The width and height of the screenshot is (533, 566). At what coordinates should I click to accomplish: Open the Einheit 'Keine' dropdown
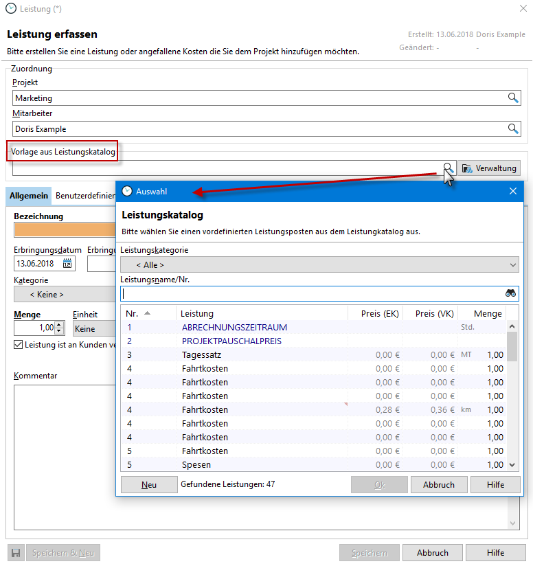93,329
